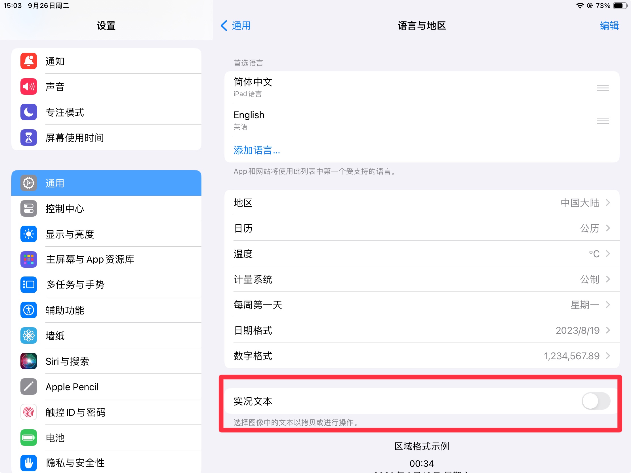This screenshot has width=631, height=473.
Task: Tap the red Notifications bell icon
Action: 29,61
